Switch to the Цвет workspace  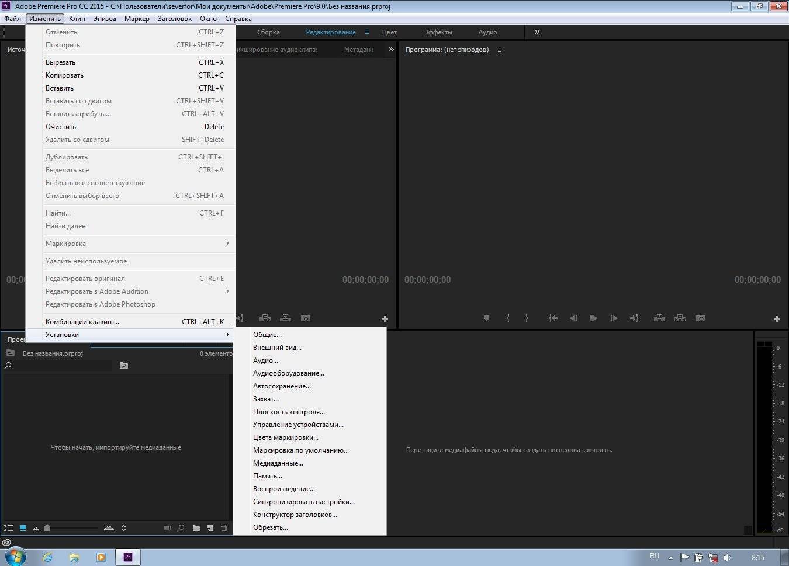(x=389, y=32)
